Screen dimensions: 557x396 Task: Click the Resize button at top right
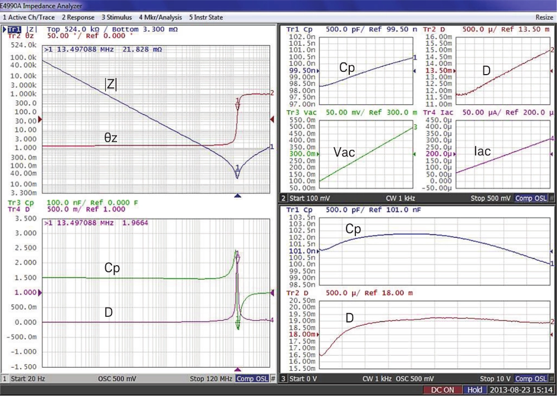(x=544, y=17)
